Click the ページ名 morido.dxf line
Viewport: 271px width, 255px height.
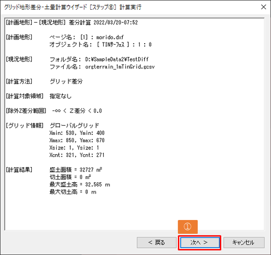pyautogui.click(x=86, y=37)
